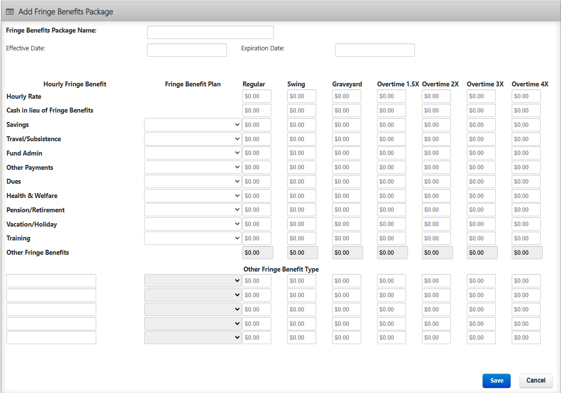
Task: Click the first Other Fringe Benefit name field
Action: (x=51, y=281)
